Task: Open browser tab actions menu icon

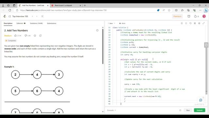Action: (x=14, y=6)
